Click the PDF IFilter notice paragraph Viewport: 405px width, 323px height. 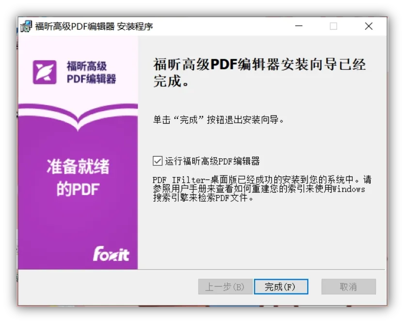click(x=262, y=189)
